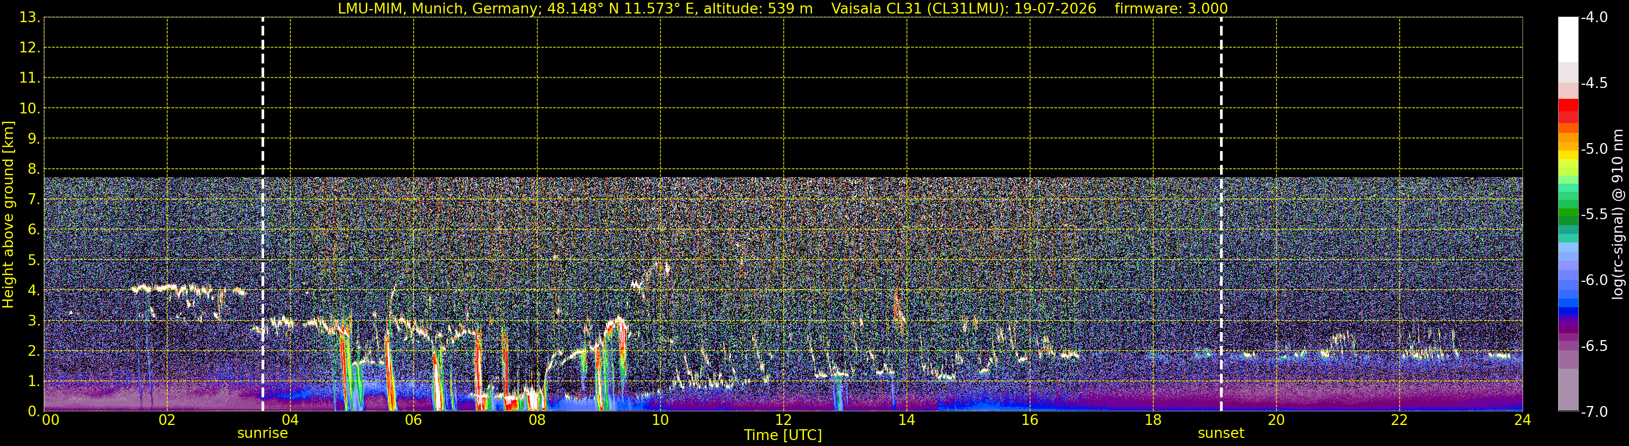Click the white top section of the colorbar

[1567, 39]
